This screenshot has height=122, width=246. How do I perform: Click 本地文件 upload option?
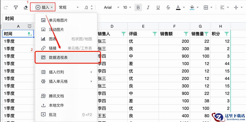[x=56, y=105]
